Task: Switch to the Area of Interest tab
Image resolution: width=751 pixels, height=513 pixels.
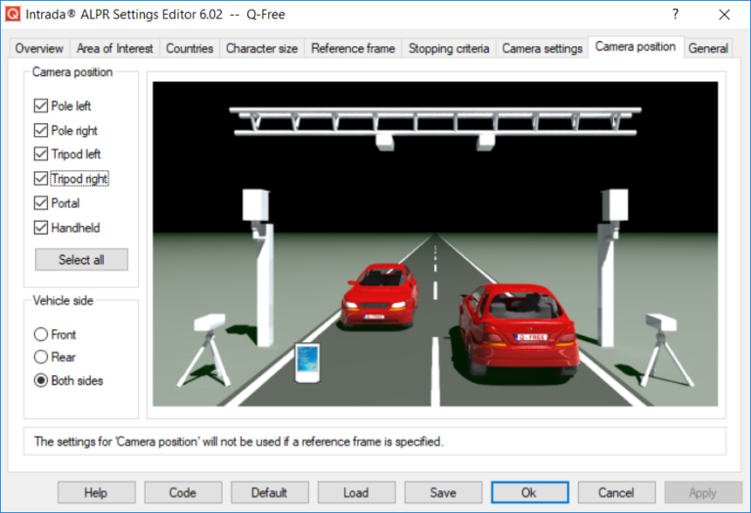Action: (114, 49)
